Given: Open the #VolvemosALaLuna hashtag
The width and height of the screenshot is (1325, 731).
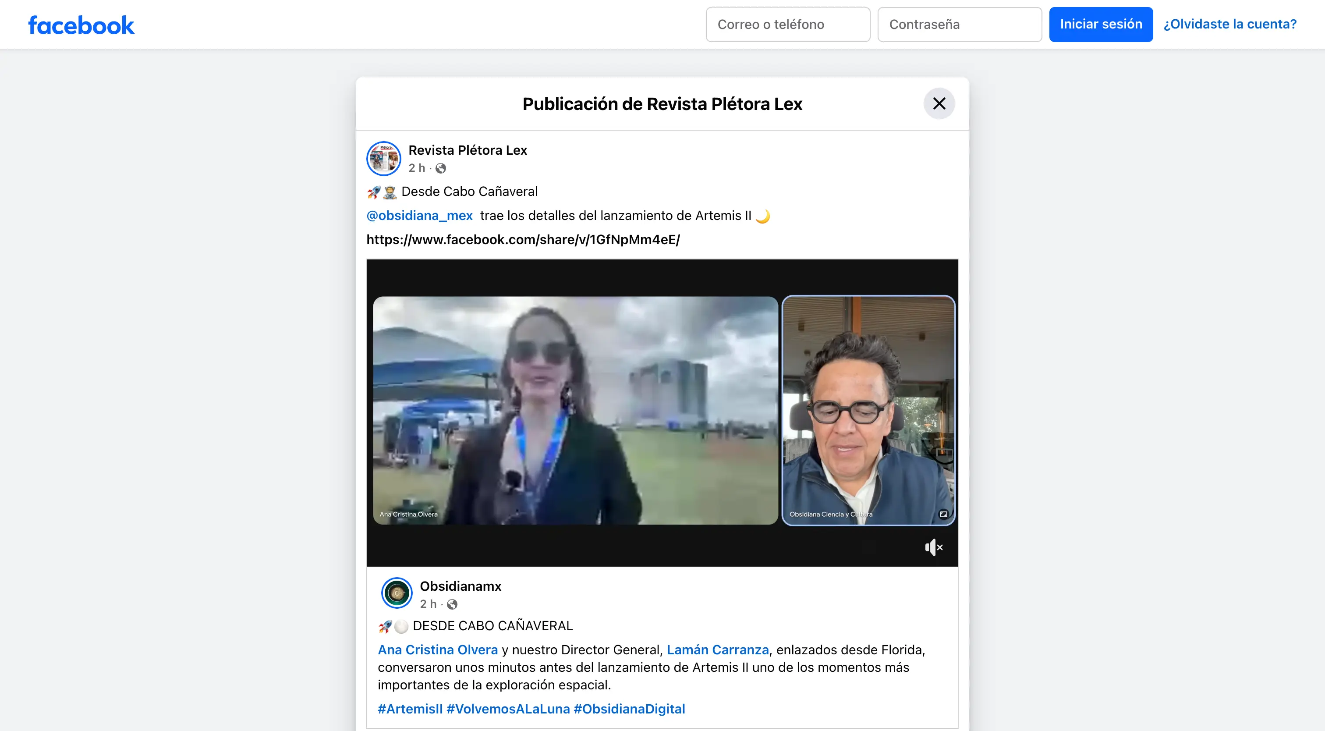Looking at the screenshot, I should click(x=508, y=709).
